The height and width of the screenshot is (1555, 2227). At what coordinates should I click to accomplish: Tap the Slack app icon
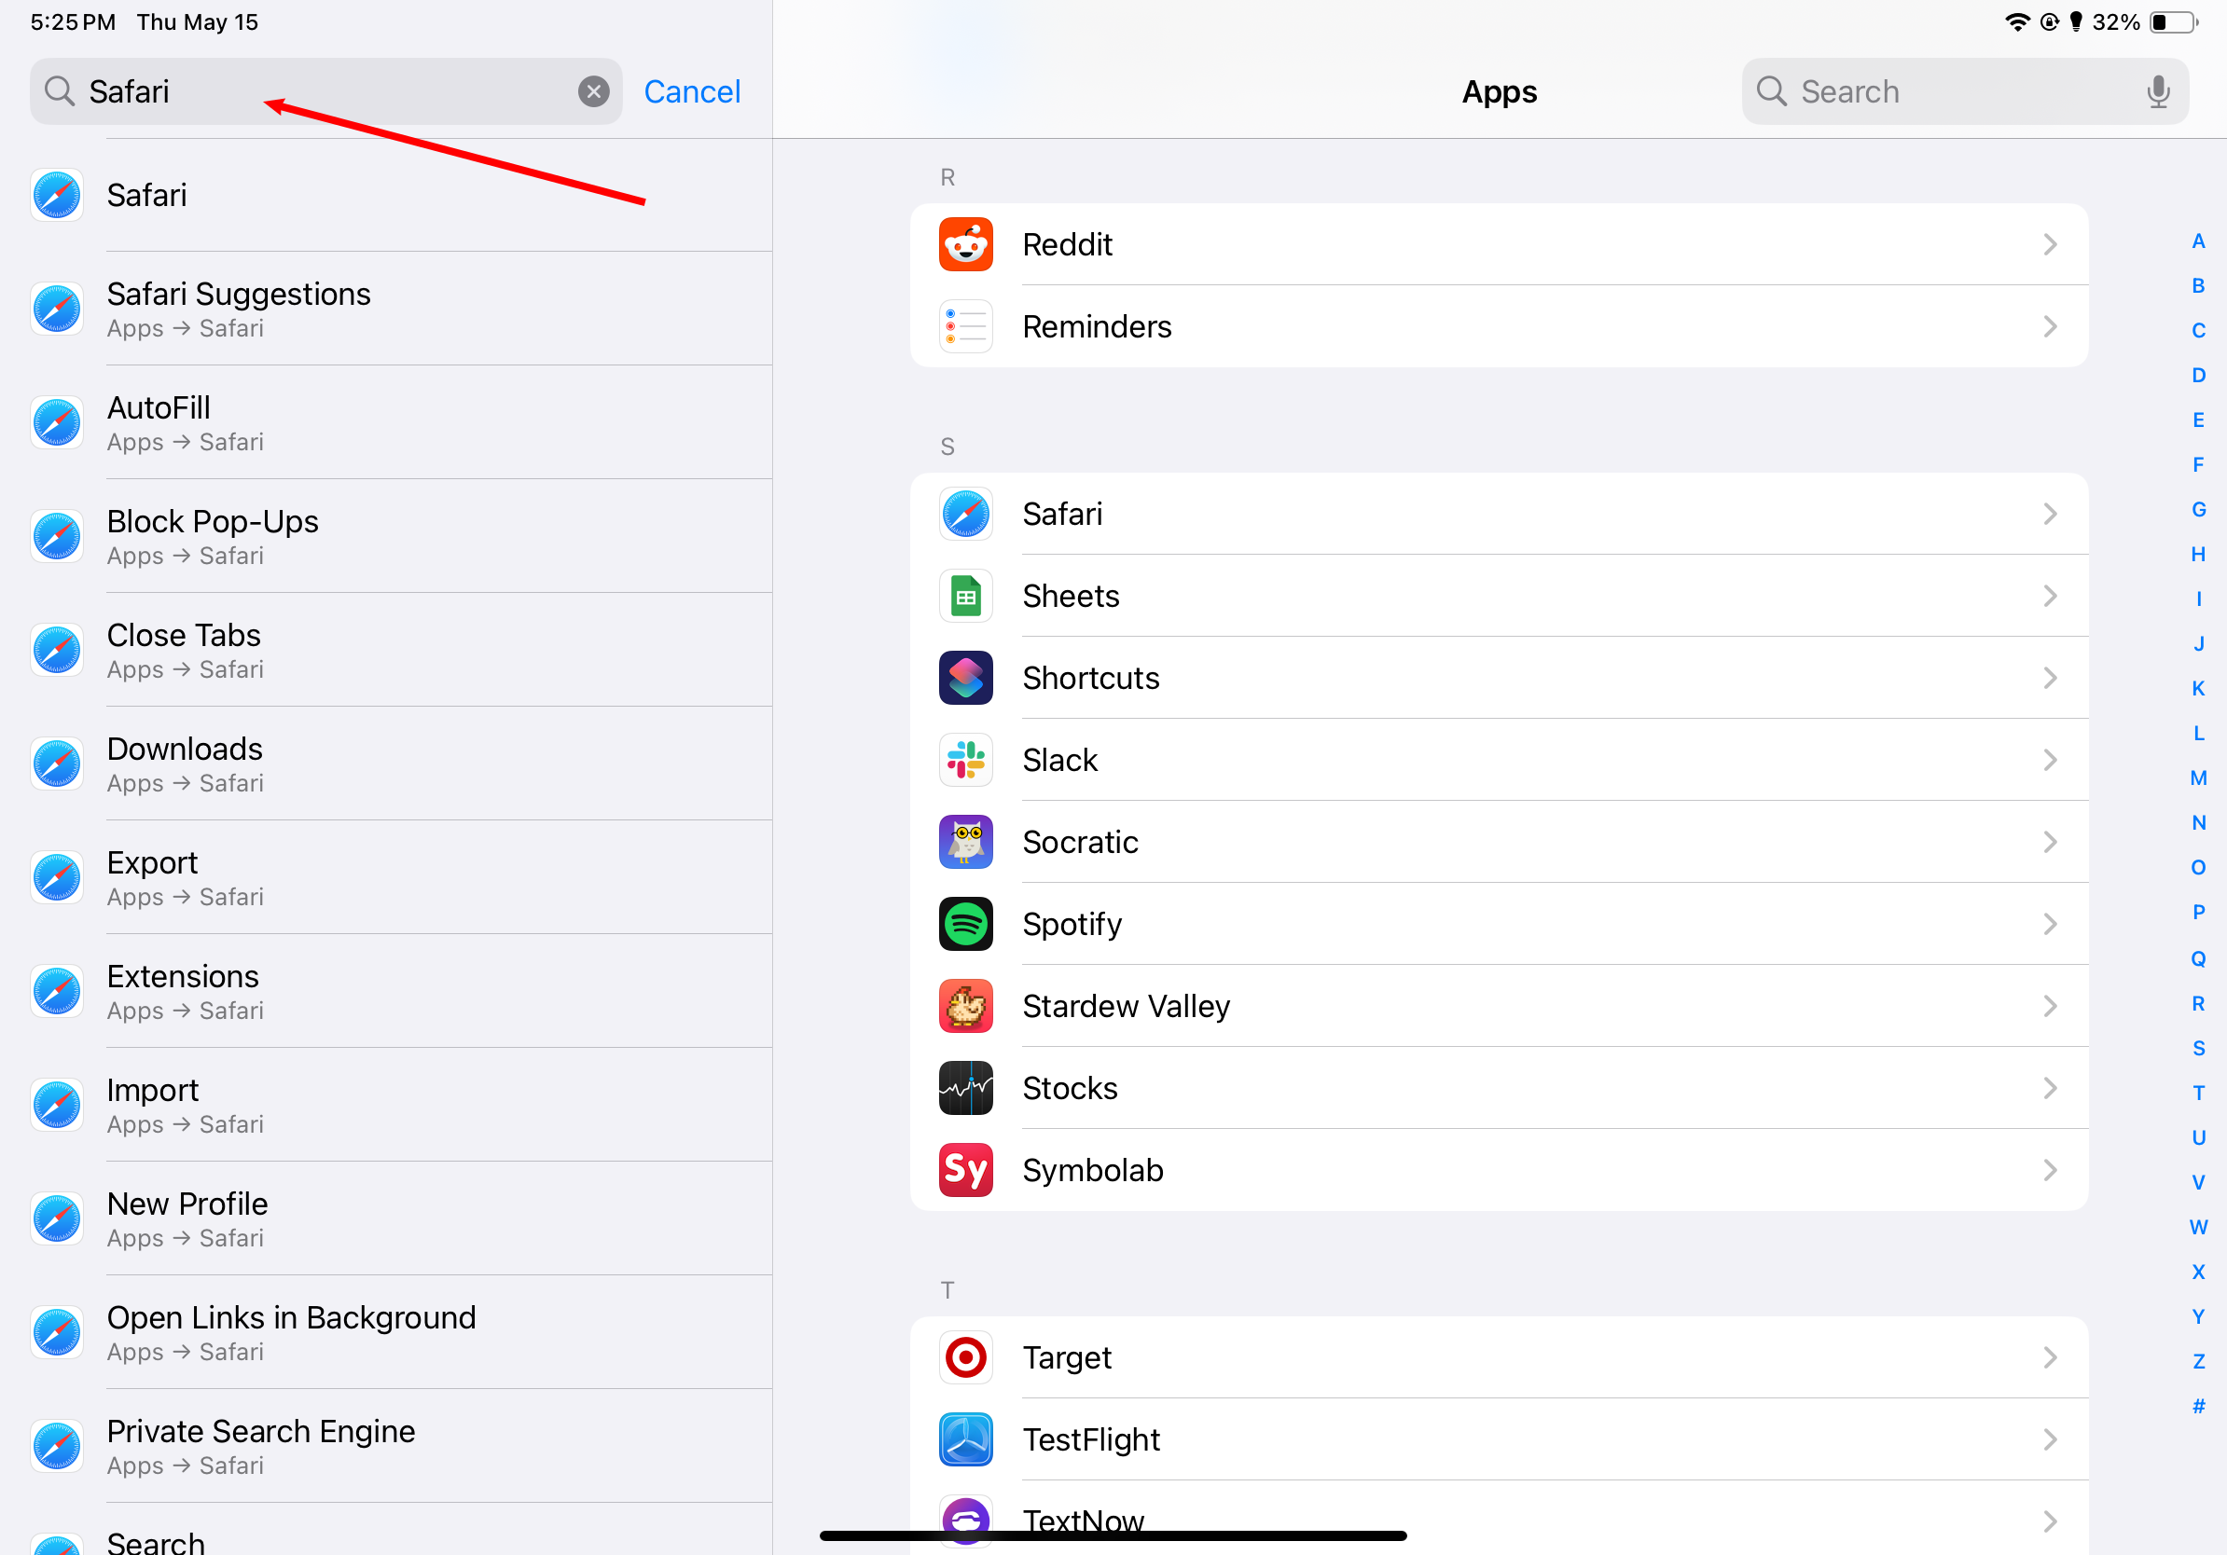pos(965,760)
